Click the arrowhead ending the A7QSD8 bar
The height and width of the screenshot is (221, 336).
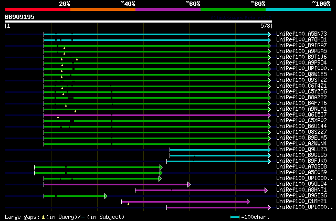tap(161, 167)
